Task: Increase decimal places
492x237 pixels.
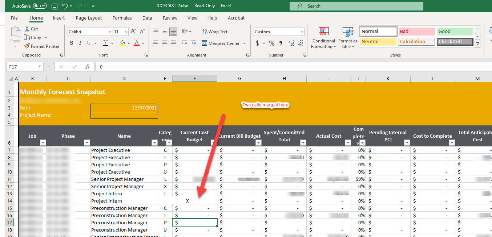Action: coord(291,43)
